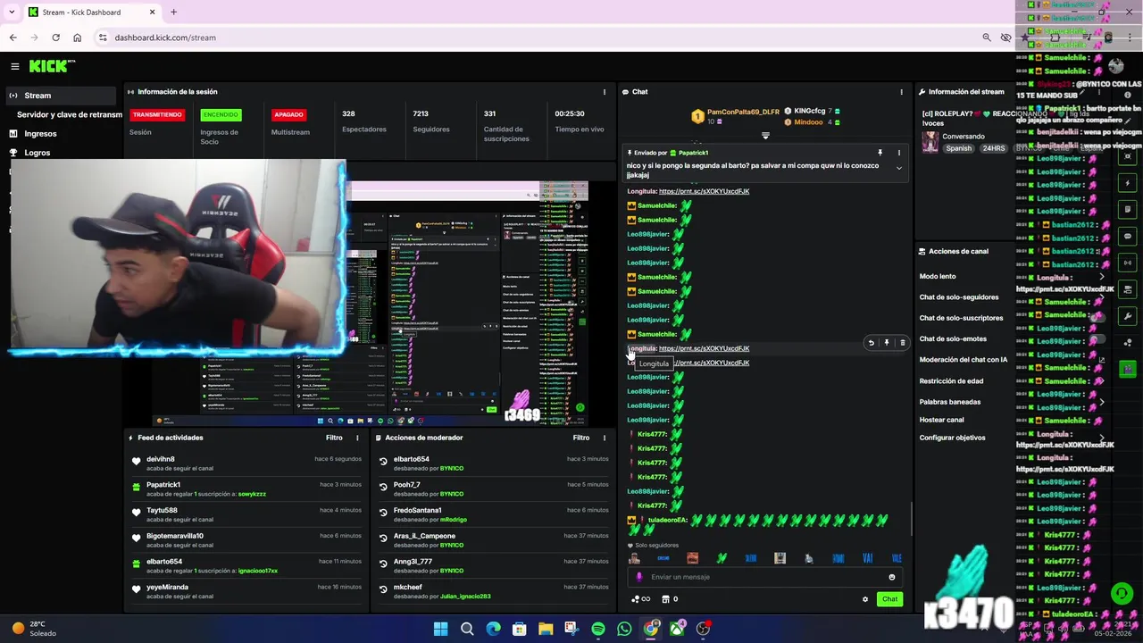This screenshot has height=643, width=1143.
Task: Open Moderator actions three-dot menu
Action: coord(605,438)
